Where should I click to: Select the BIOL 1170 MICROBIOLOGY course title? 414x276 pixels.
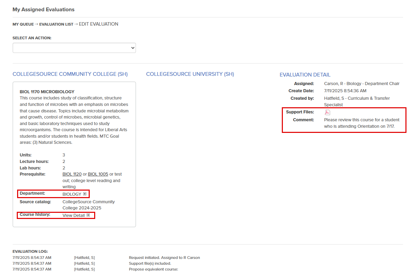[47, 92]
